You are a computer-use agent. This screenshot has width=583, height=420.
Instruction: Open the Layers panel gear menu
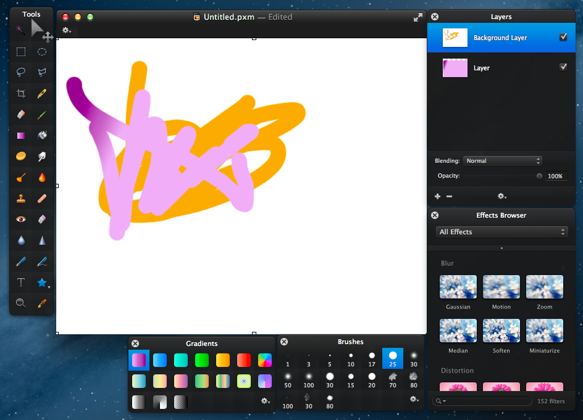click(502, 197)
